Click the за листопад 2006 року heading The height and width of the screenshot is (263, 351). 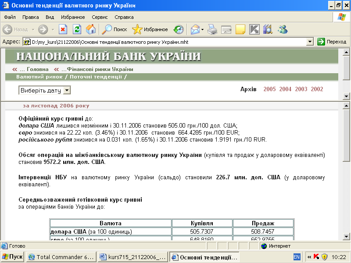coord(56,106)
